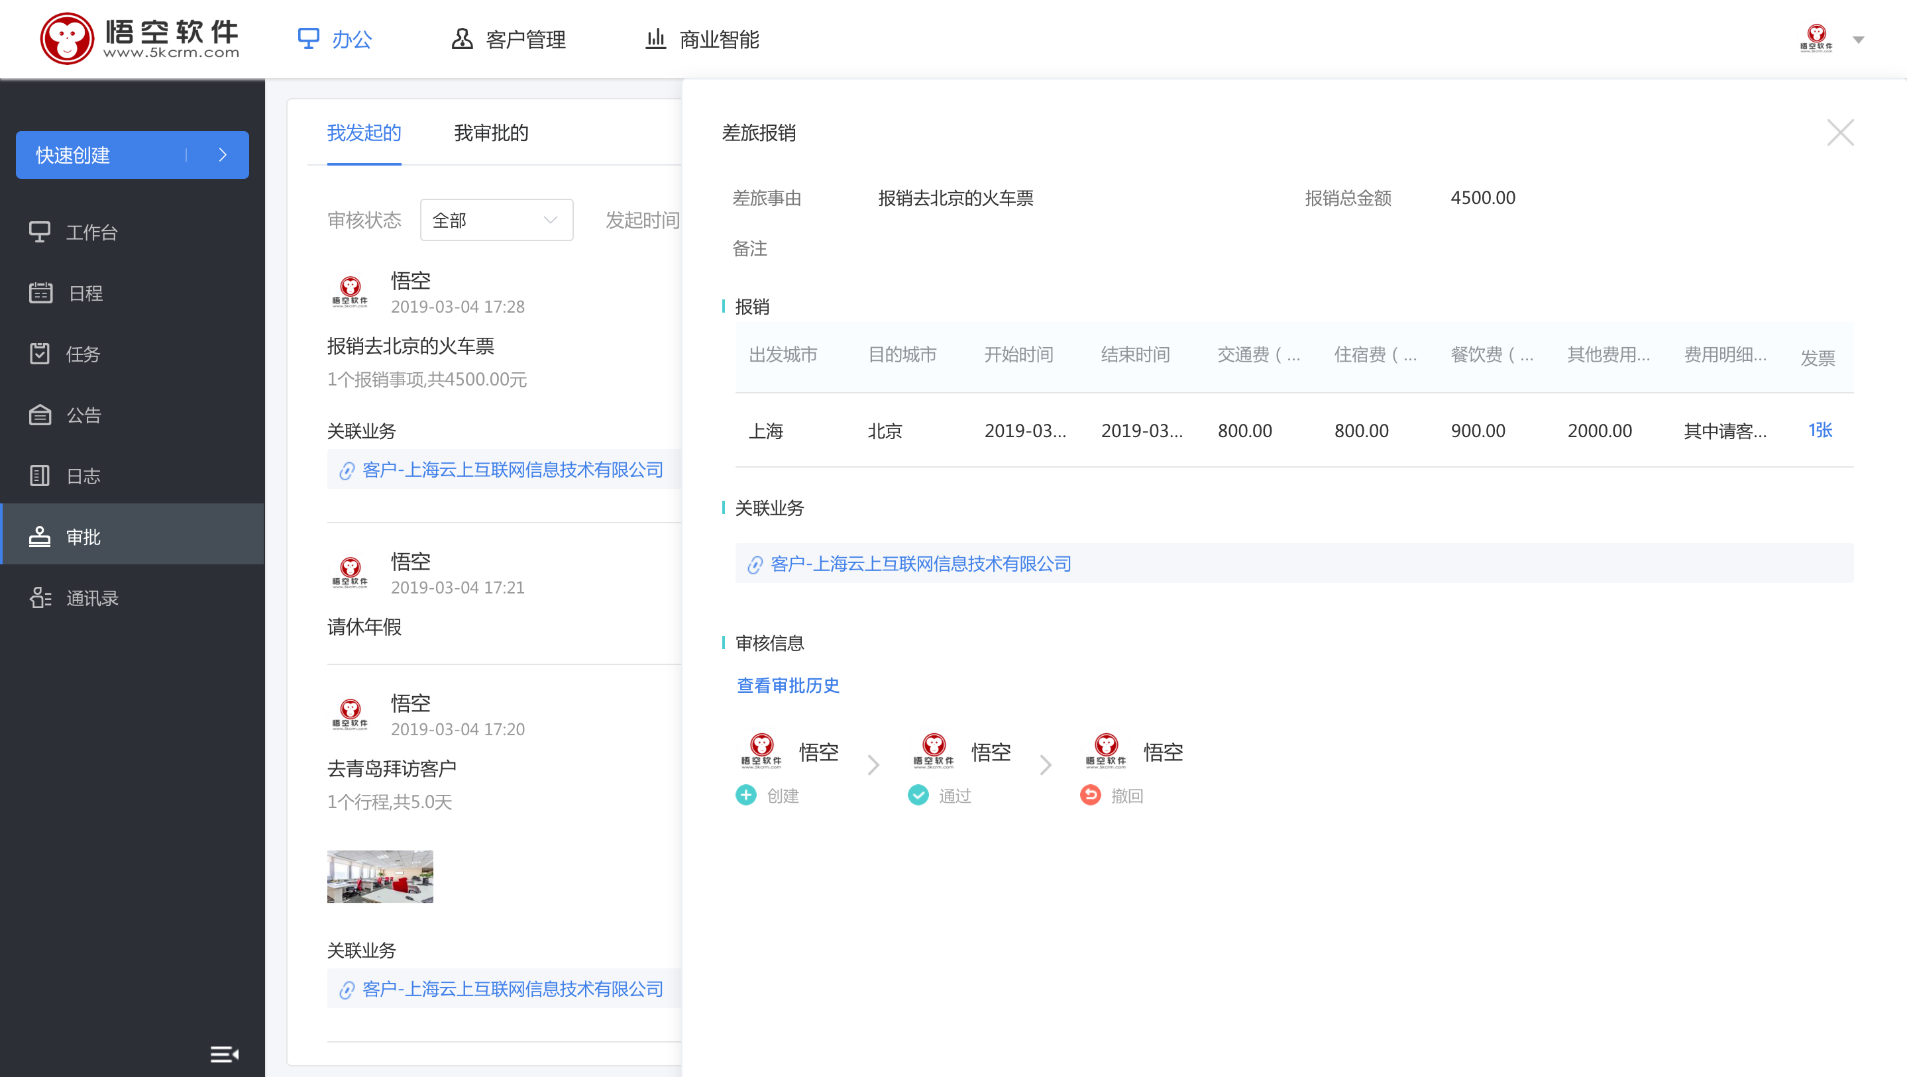Click 查看审批历史 link

point(787,684)
